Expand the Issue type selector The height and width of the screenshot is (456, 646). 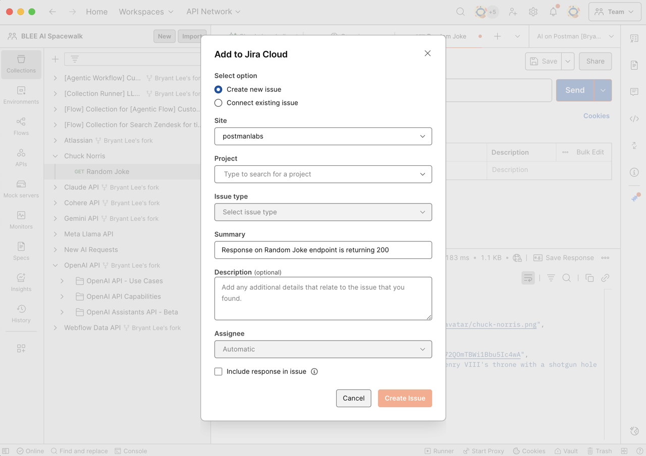tap(323, 212)
